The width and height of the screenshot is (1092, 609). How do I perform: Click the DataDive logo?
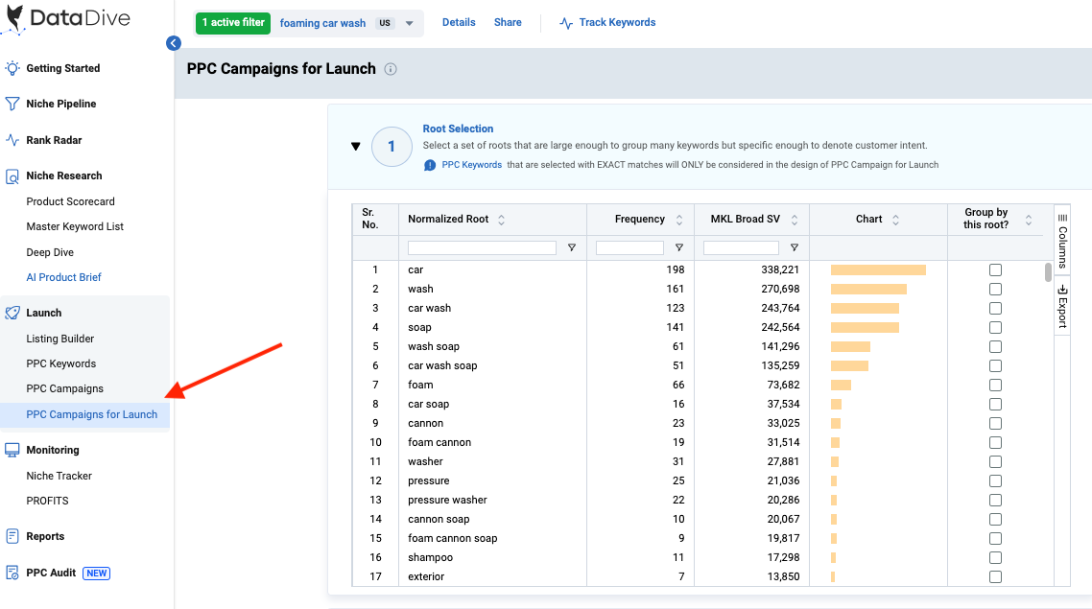point(66,19)
